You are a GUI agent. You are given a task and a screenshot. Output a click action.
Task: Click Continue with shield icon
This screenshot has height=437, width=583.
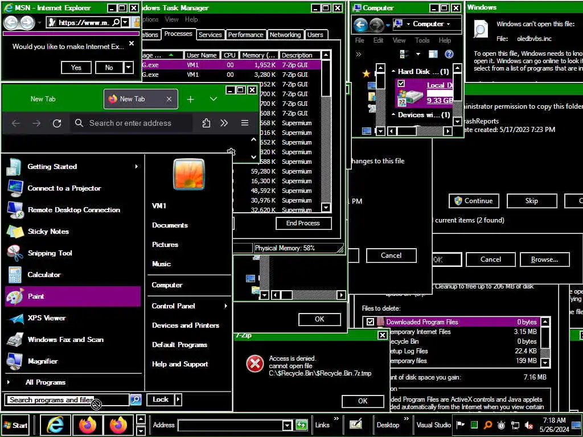pos(474,201)
